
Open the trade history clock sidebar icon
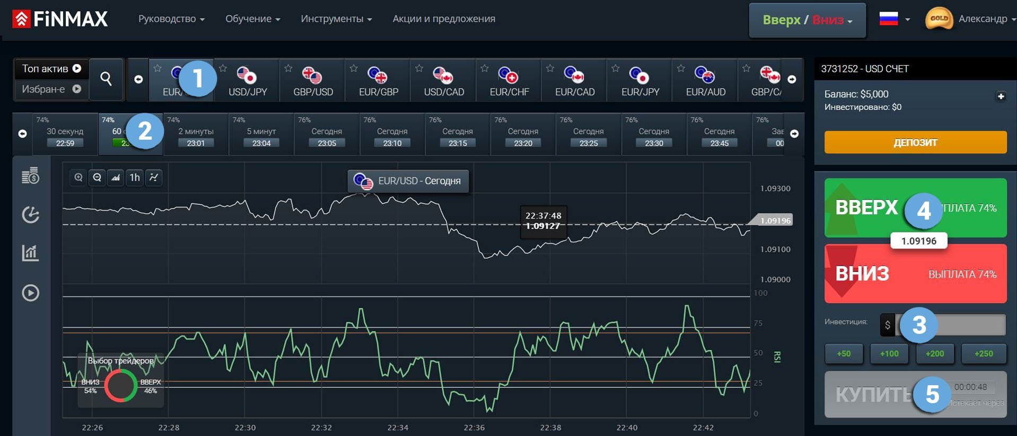30,214
